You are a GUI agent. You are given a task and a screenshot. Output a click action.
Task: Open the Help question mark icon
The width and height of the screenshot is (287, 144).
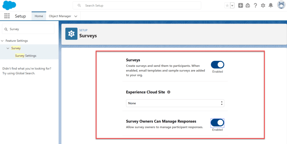pyautogui.click(x=255, y=5)
